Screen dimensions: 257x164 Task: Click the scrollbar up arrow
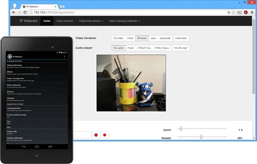tap(253, 17)
